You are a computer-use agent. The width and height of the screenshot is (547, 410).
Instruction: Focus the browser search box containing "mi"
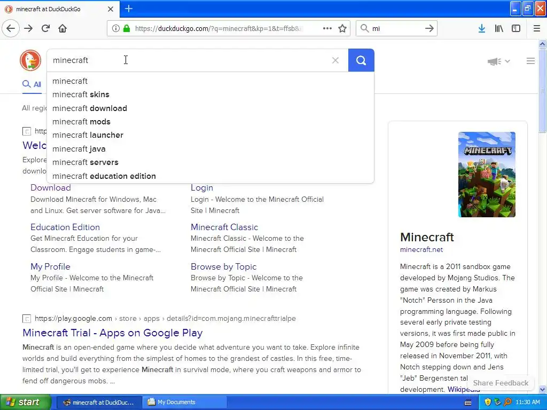[x=396, y=29]
